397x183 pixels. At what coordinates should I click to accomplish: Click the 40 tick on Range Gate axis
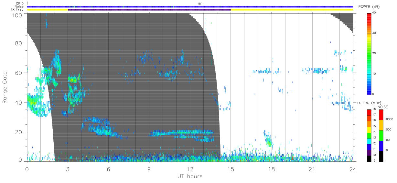pyautogui.click(x=18, y=102)
